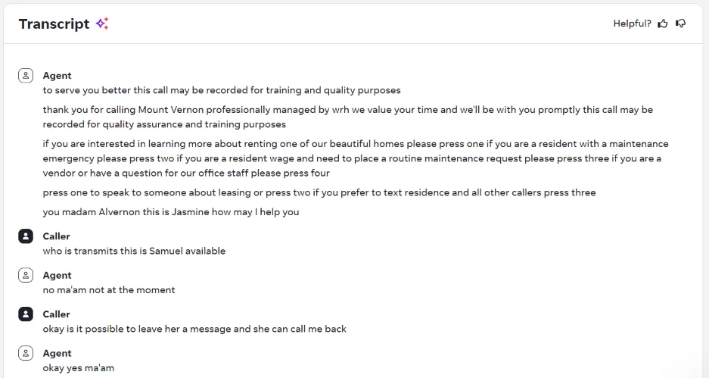Click the 'thank you for calling Mount Vernon' line

[348, 117]
